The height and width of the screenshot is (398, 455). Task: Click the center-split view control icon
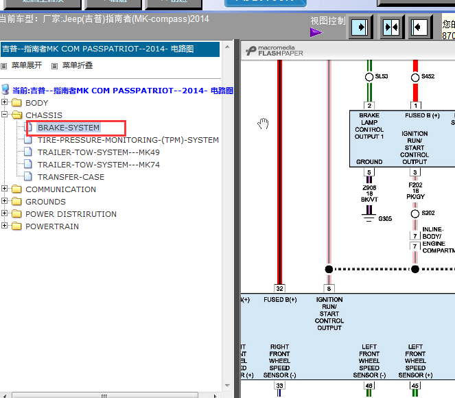tap(391, 27)
